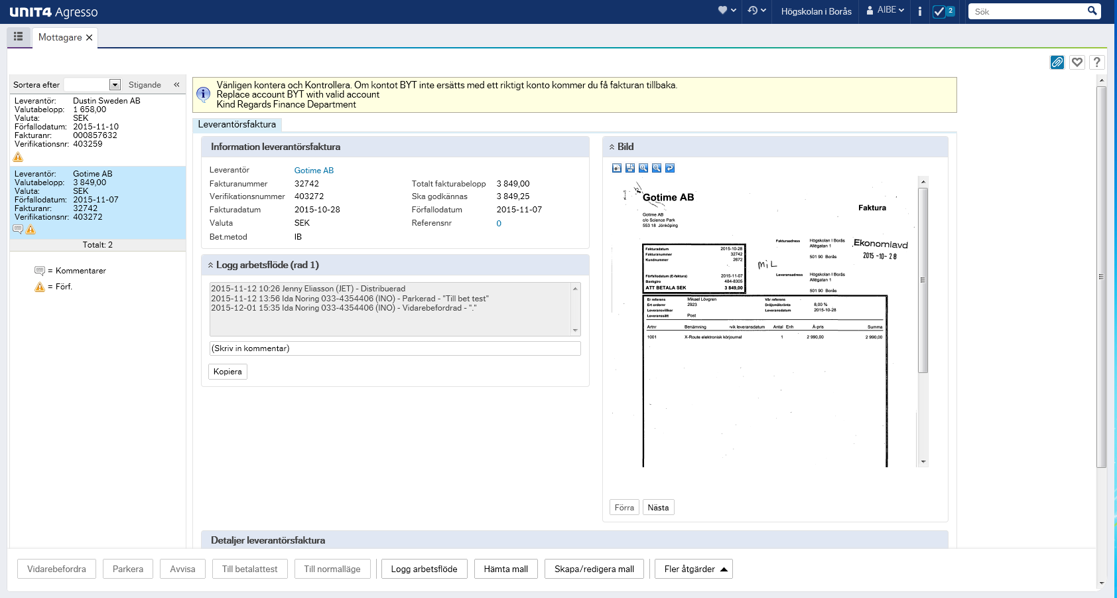Viewport: 1117px width, 598px height.
Task: Click the invoice image scrollbar thumb
Action: (x=923, y=280)
